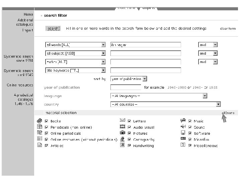241x180 pixels.
Task: Toggle the Cartography checkbox
Action: 129,140
